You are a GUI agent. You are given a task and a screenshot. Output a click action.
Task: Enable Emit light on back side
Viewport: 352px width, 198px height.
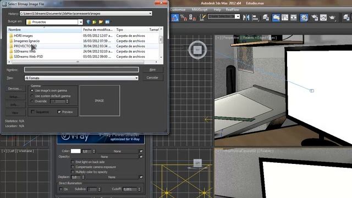coord(73,162)
